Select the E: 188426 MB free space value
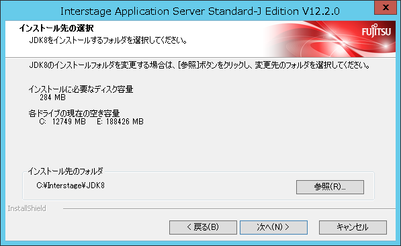 coord(120,122)
